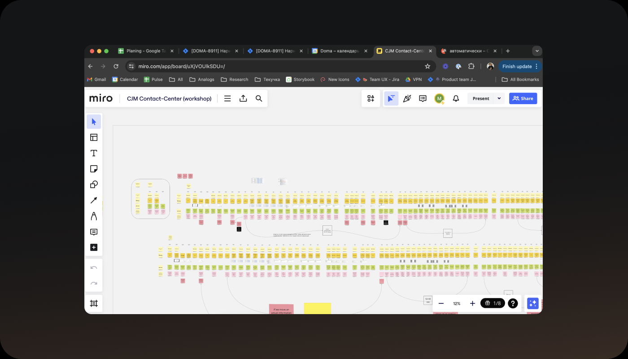Open the Comment tool in sidebar
Screen dimensions: 628x359
(x=94, y=232)
